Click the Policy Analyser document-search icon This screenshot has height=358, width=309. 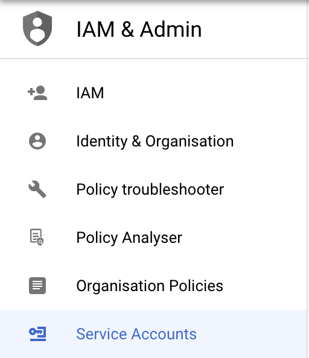(37, 237)
